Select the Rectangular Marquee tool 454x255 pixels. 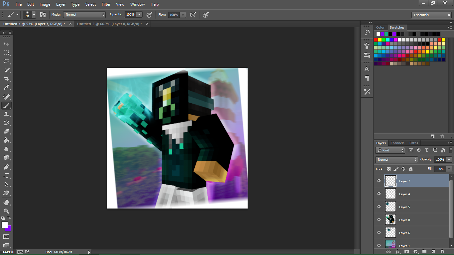(6, 52)
